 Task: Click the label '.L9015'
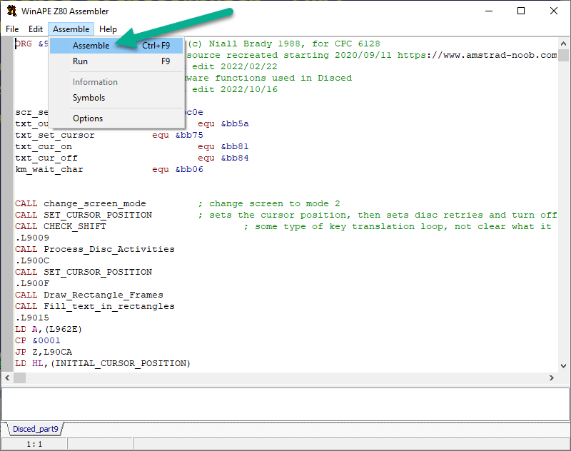(32, 318)
